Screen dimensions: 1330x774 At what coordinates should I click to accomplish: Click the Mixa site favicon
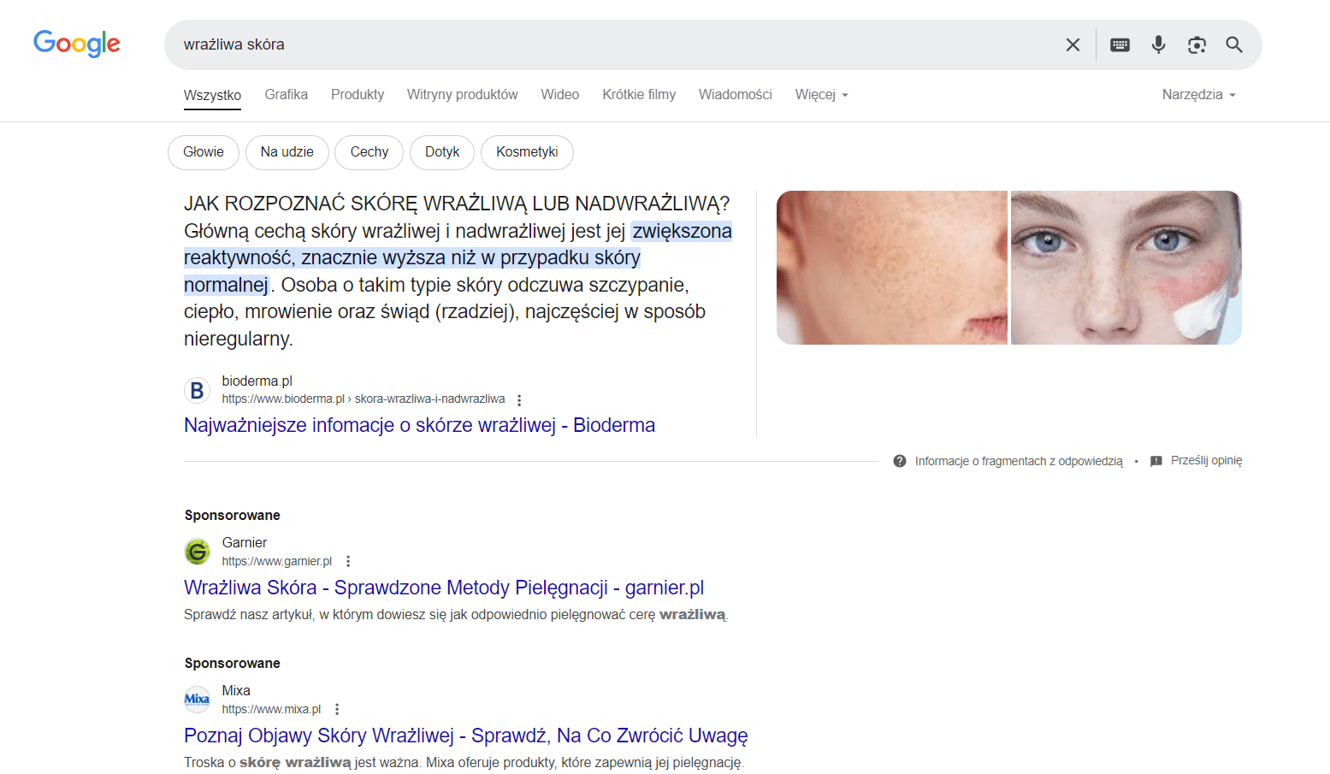coord(197,700)
